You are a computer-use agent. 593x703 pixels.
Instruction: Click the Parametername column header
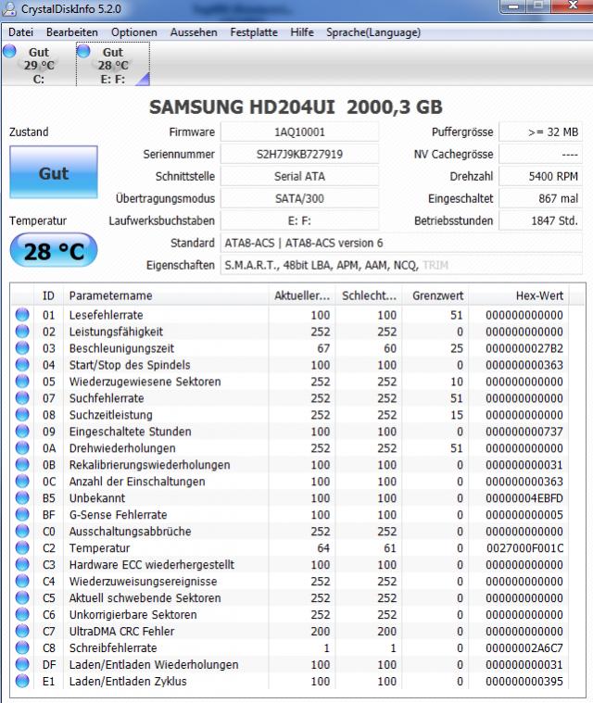click(x=166, y=295)
